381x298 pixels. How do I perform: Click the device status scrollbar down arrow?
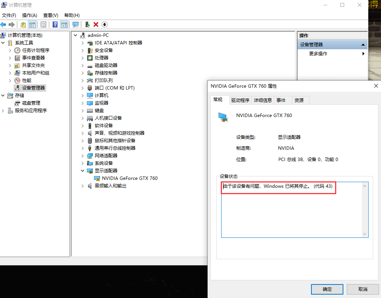pyautogui.click(x=364, y=234)
